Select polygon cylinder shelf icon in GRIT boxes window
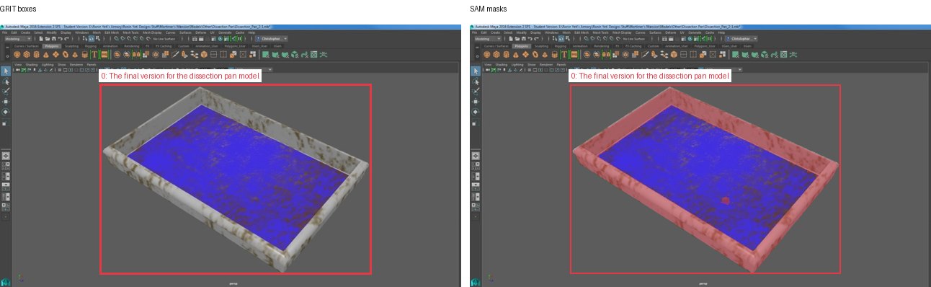The height and width of the screenshot is (287, 931). [36, 55]
